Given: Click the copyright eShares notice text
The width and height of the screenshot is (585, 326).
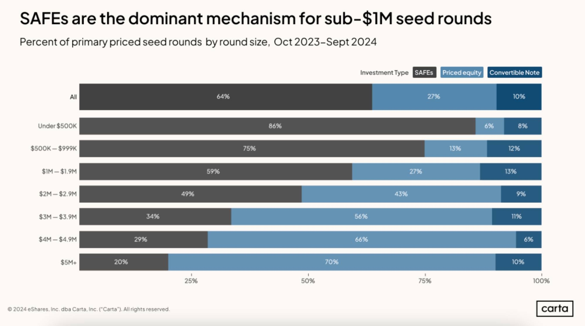Looking at the screenshot, I should pyautogui.click(x=88, y=309).
